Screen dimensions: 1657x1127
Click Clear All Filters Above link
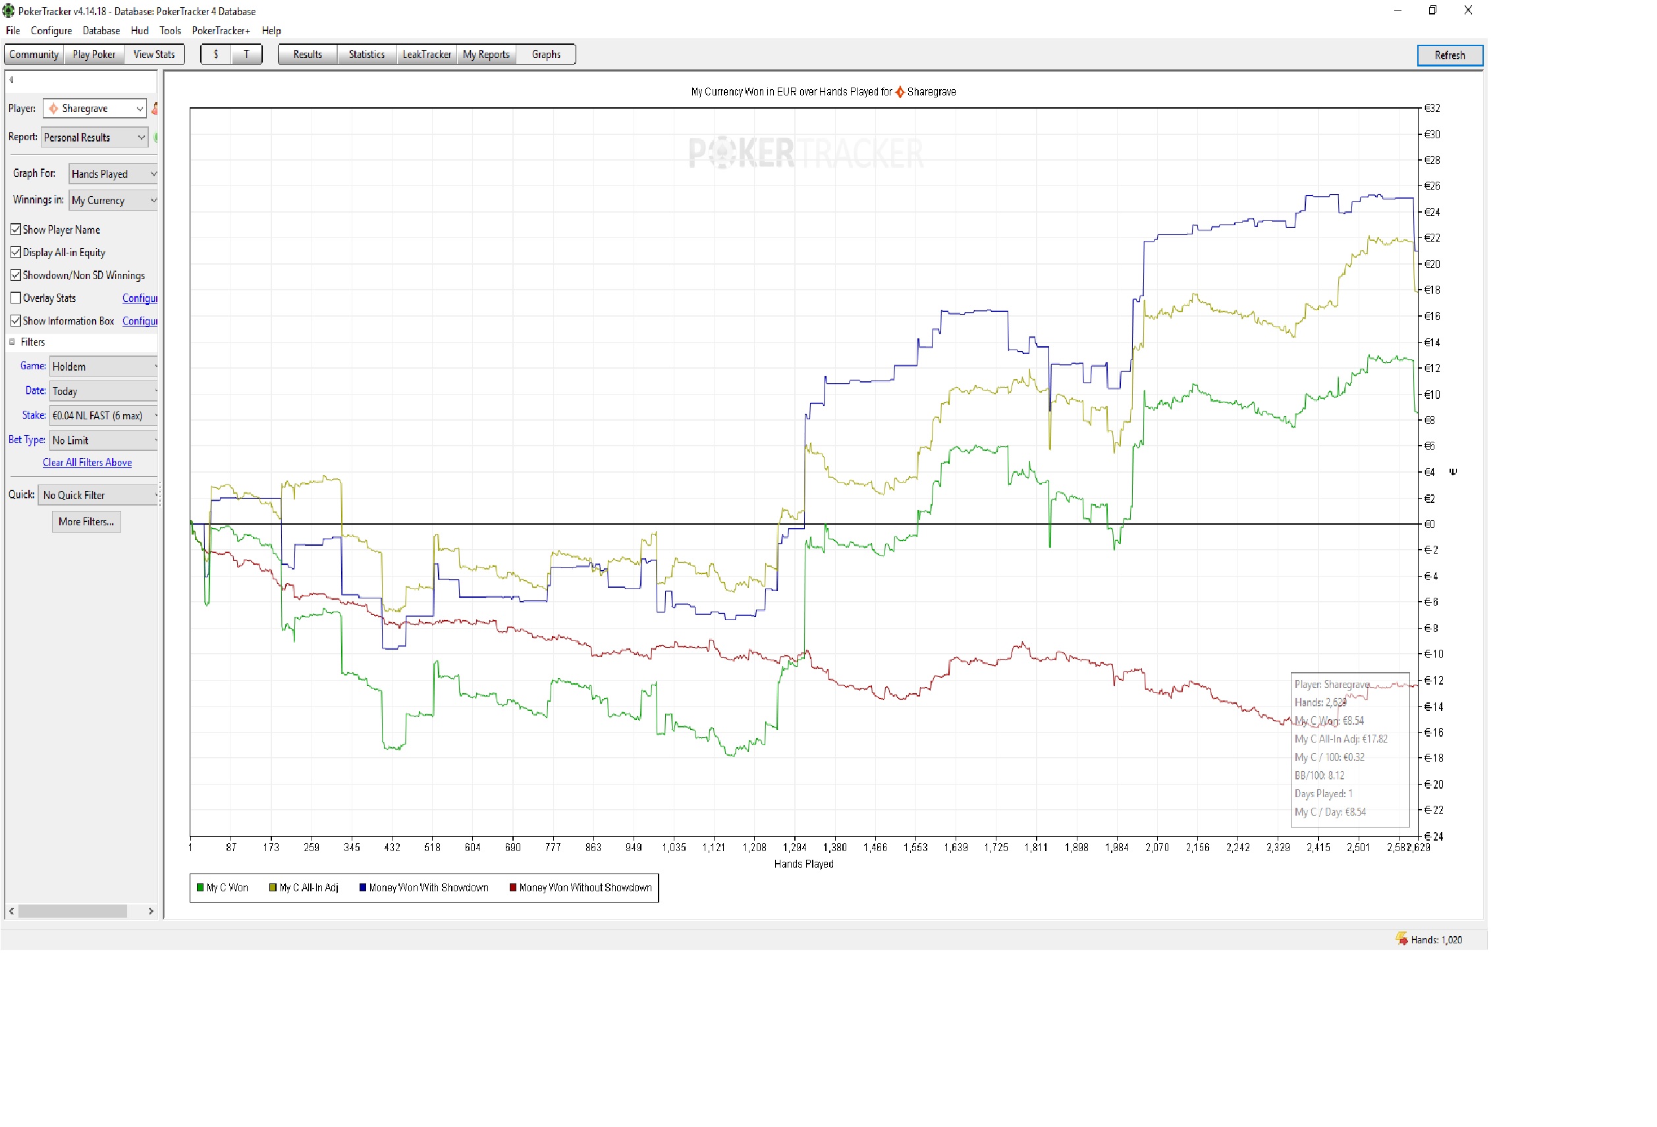[87, 463]
